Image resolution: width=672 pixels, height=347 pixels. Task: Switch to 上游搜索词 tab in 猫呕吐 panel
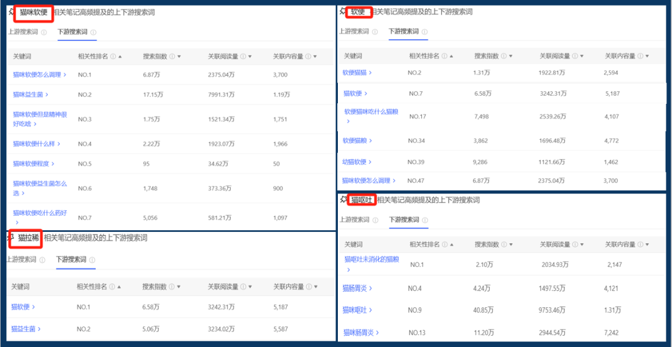pyautogui.click(x=355, y=220)
